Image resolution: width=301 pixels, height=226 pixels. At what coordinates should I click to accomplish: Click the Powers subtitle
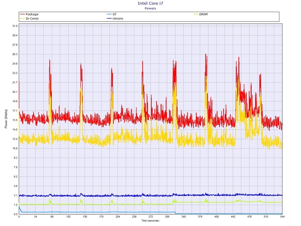150,9
